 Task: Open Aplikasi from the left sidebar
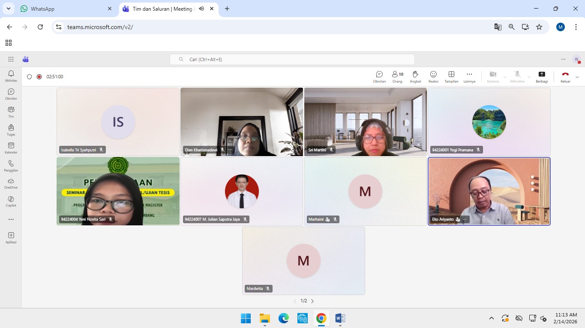pos(11,237)
